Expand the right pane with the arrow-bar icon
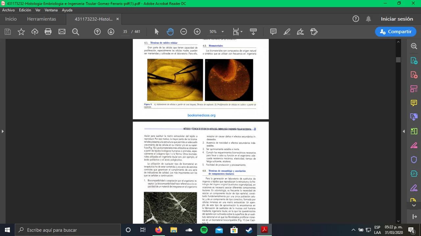The height and width of the screenshot is (236, 421). (x=414, y=217)
